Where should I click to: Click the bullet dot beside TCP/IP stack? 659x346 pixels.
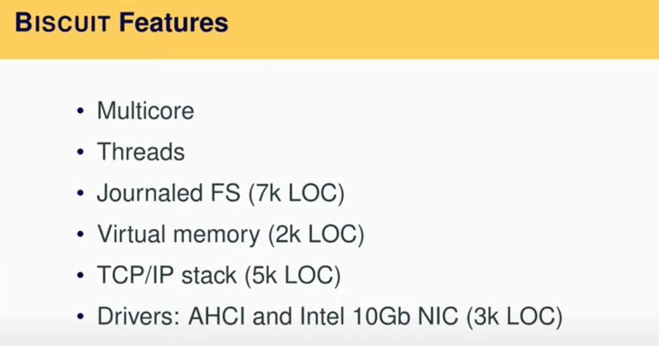(x=81, y=275)
